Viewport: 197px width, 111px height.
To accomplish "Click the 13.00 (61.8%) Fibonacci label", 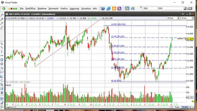I will coord(118,46).
